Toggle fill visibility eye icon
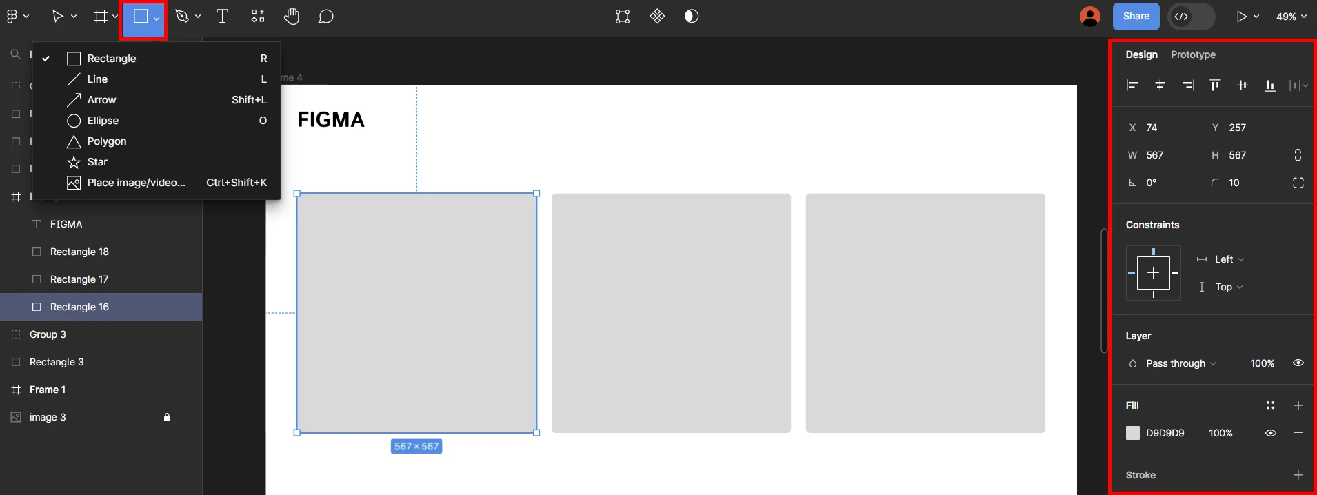The image size is (1317, 495). 1271,433
